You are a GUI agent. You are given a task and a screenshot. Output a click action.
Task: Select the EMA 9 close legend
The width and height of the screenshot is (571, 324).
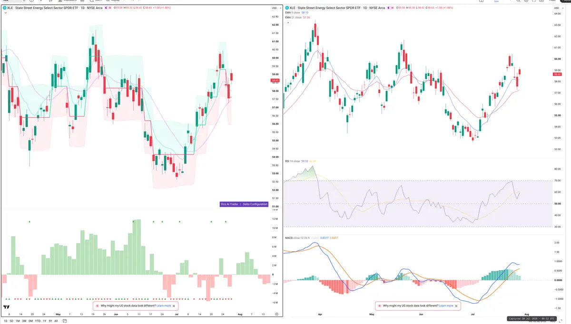(x=293, y=13)
